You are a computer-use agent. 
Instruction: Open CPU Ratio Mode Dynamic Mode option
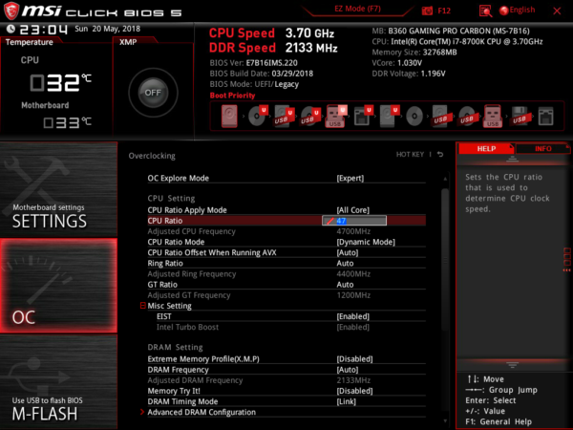[366, 242]
